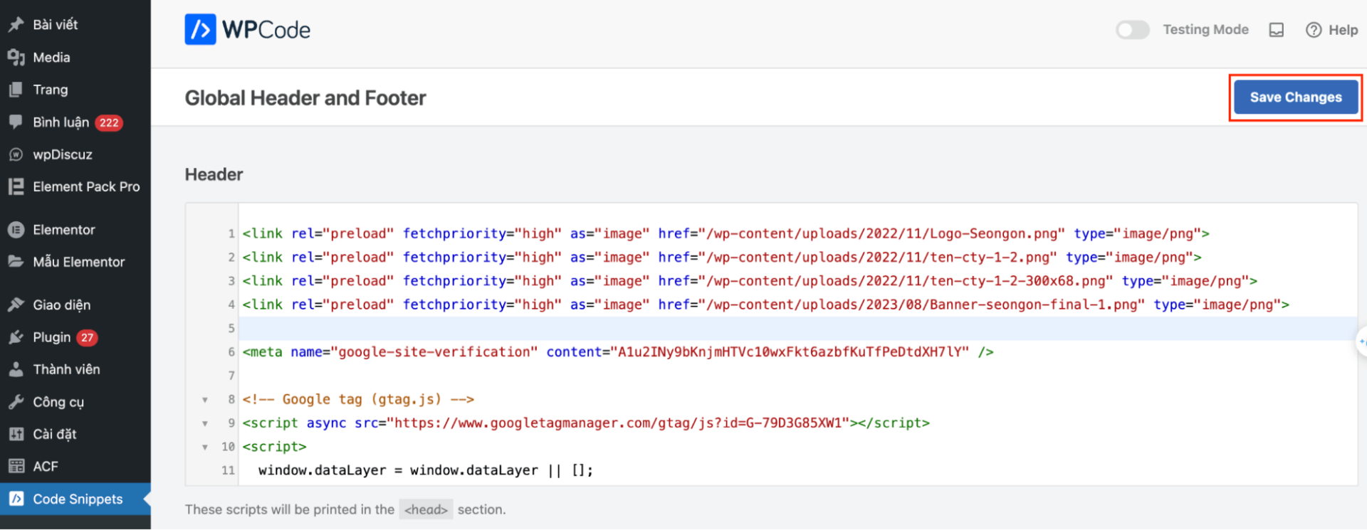Collapse code fold at line 8
The height and width of the screenshot is (530, 1367).
pyautogui.click(x=205, y=400)
